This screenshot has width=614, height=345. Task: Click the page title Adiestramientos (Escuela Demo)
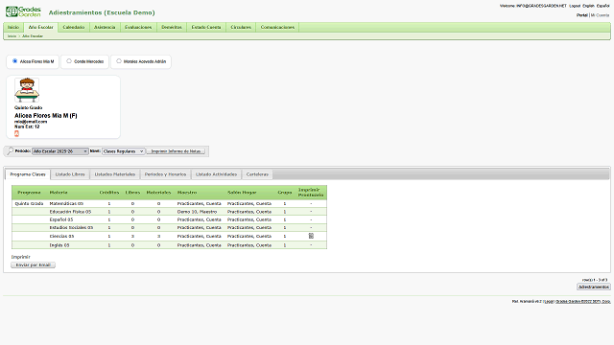[x=102, y=12]
